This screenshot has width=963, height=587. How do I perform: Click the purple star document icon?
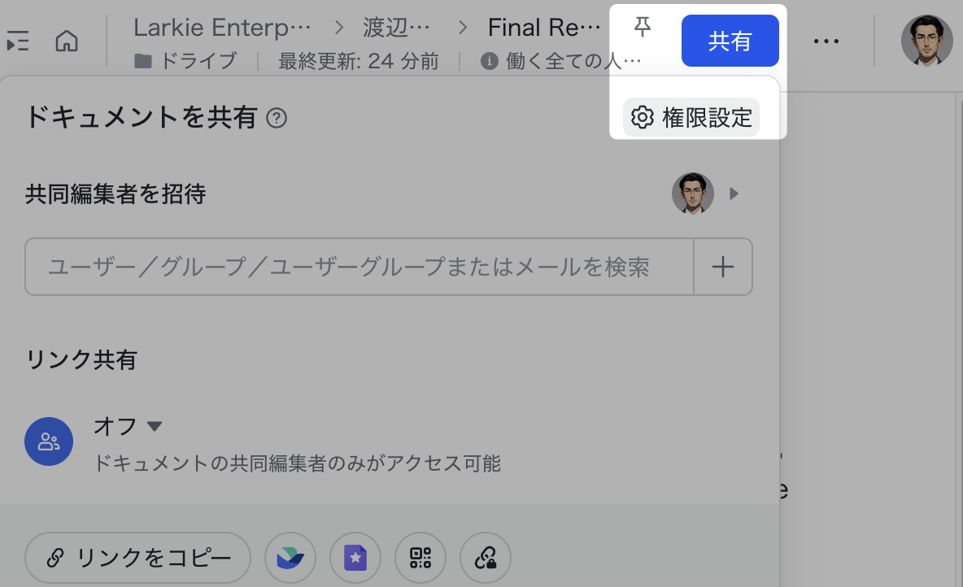(355, 558)
